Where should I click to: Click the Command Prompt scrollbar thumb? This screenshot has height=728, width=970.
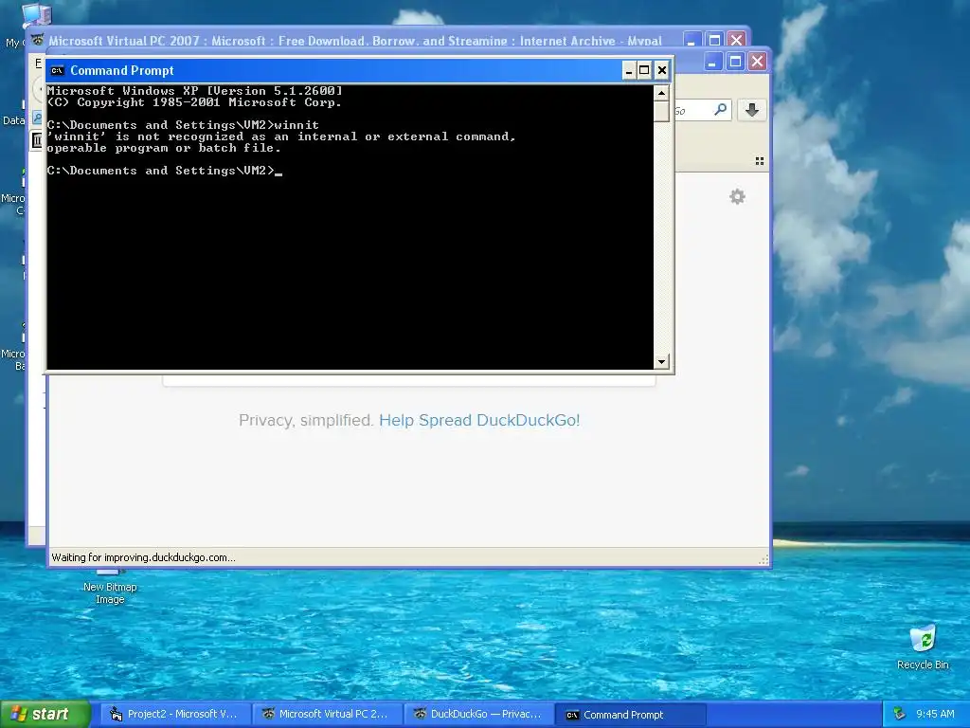click(661, 112)
